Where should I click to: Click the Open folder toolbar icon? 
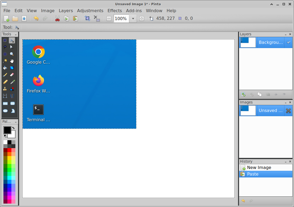tap(15, 18)
